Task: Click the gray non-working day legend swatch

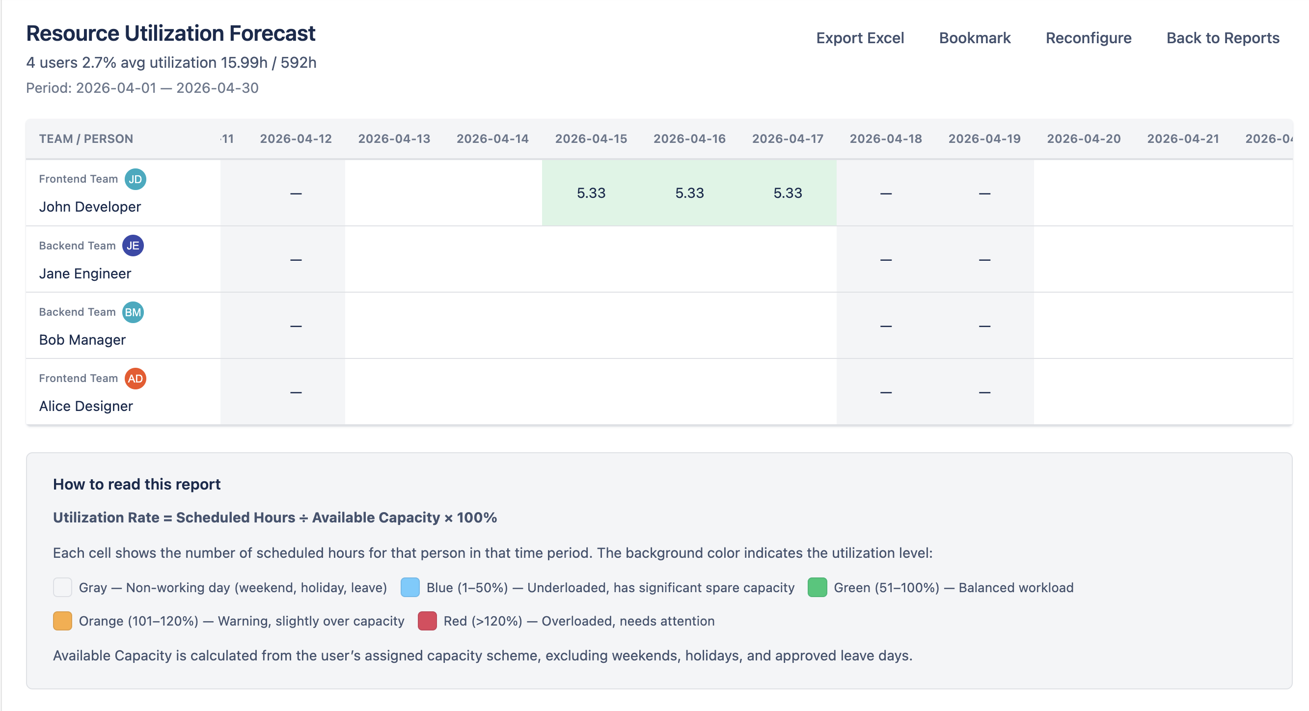Action: (62, 587)
